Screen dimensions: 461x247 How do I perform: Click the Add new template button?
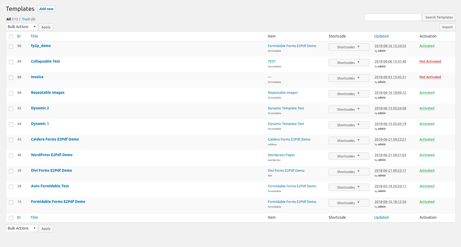(46, 9)
